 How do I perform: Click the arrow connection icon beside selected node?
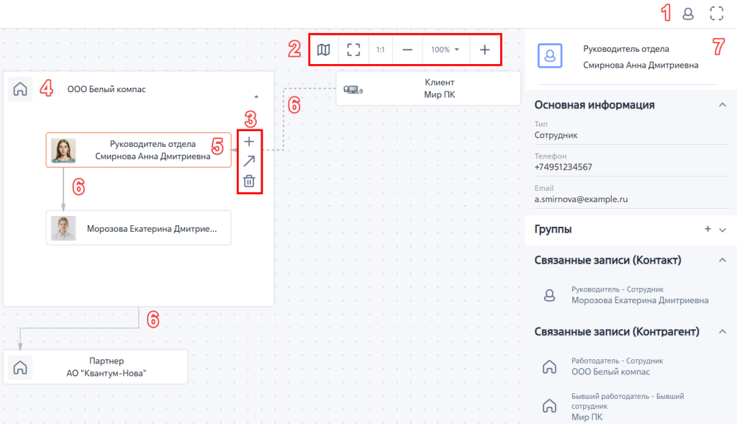pyautogui.click(x=249, y=161)
